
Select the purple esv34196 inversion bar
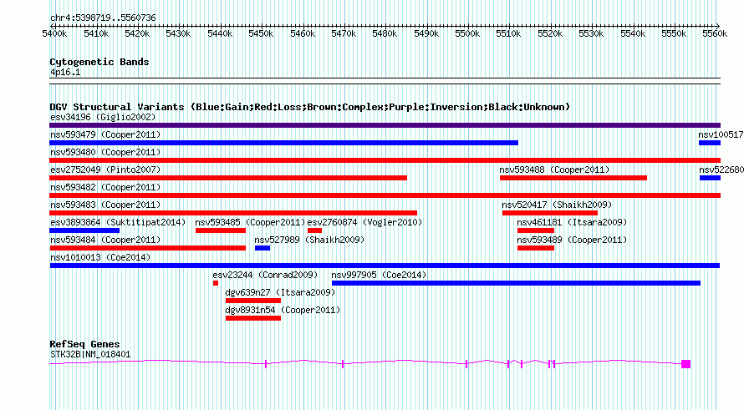tap(385, 125)
